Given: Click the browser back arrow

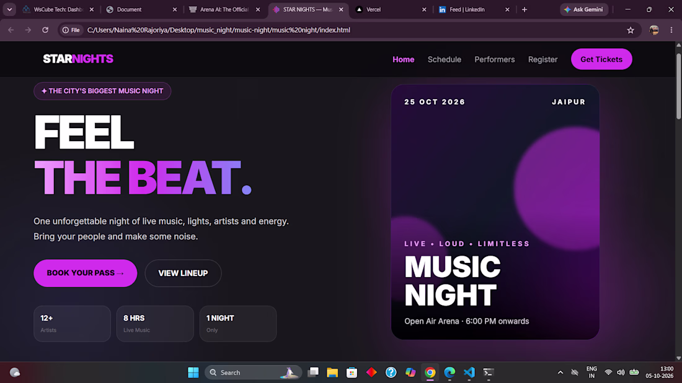Looking at the screenshot, I should coord(11,30).
